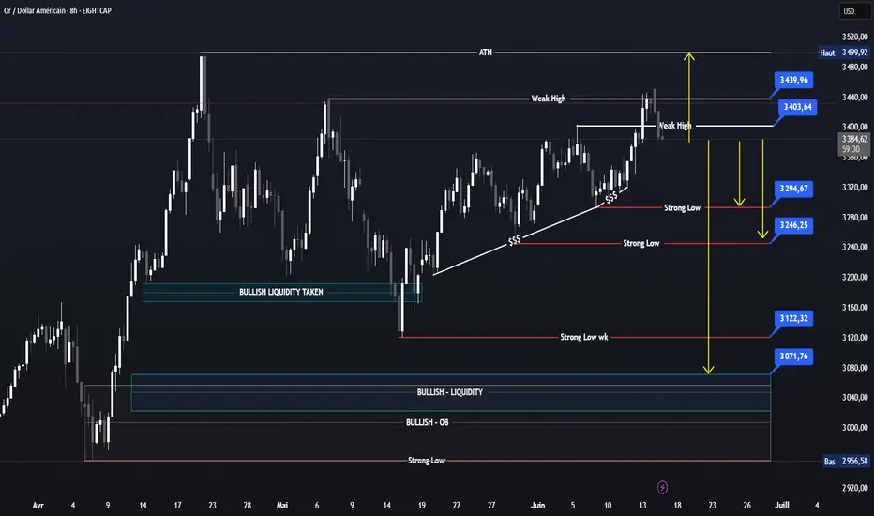Image resolution: width=874 pixels, height=516 pixels.
Task: Select the ATH line label
Action: click(x=486, y=53)
